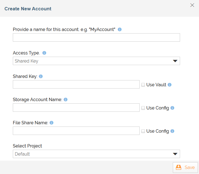Viewport: 199px width, 174px height.
Task: Check Use Config for File Share Name
Action: click(143, 131)
